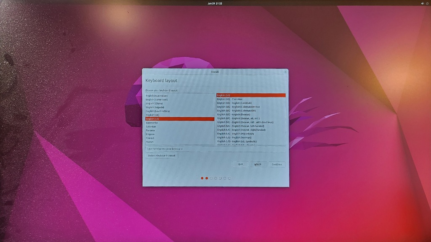Click Detect Keyboard Layout button
Image resolution: width=431 pixels, height=242 pixels.
(x=162, y=155)
